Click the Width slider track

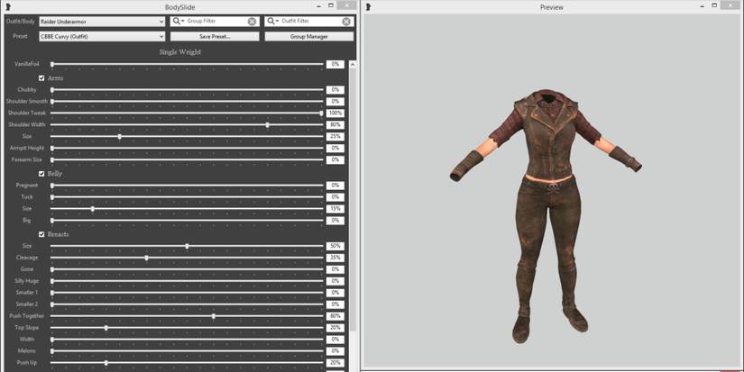187,340
